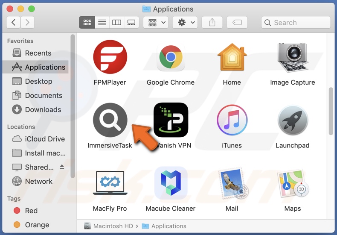Switch to list view
Screen dimensions: 337x235
pyautogui.click(x=102, y=22)
